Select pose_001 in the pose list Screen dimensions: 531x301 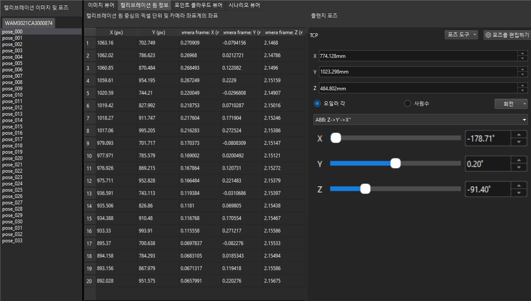41,38
